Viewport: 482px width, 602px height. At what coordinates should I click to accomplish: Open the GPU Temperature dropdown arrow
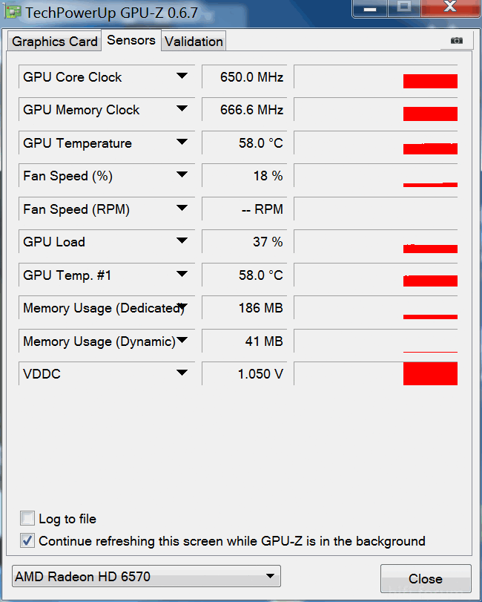182,143
